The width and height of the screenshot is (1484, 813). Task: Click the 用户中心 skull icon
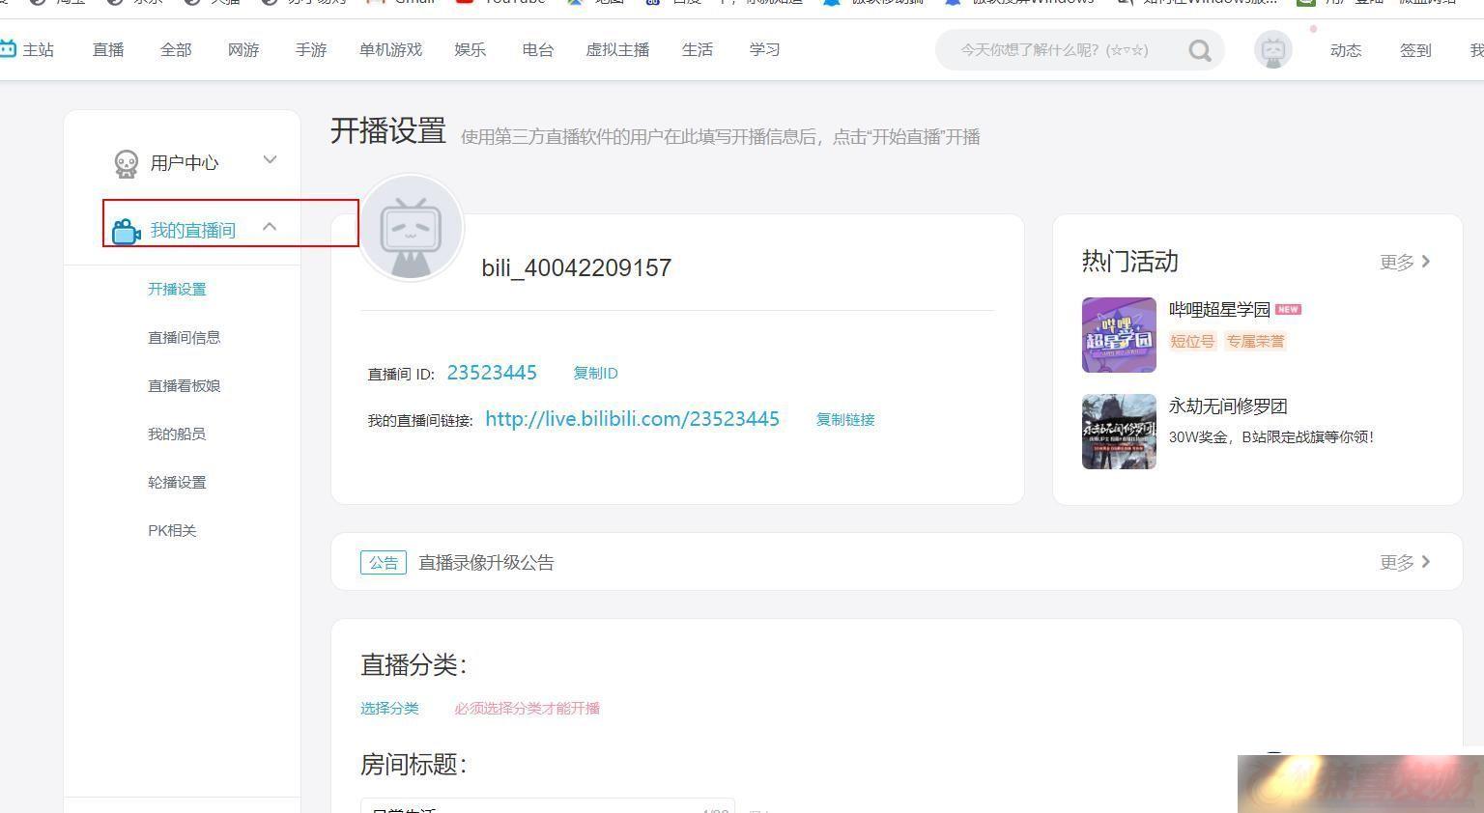[x=127, y=163]
